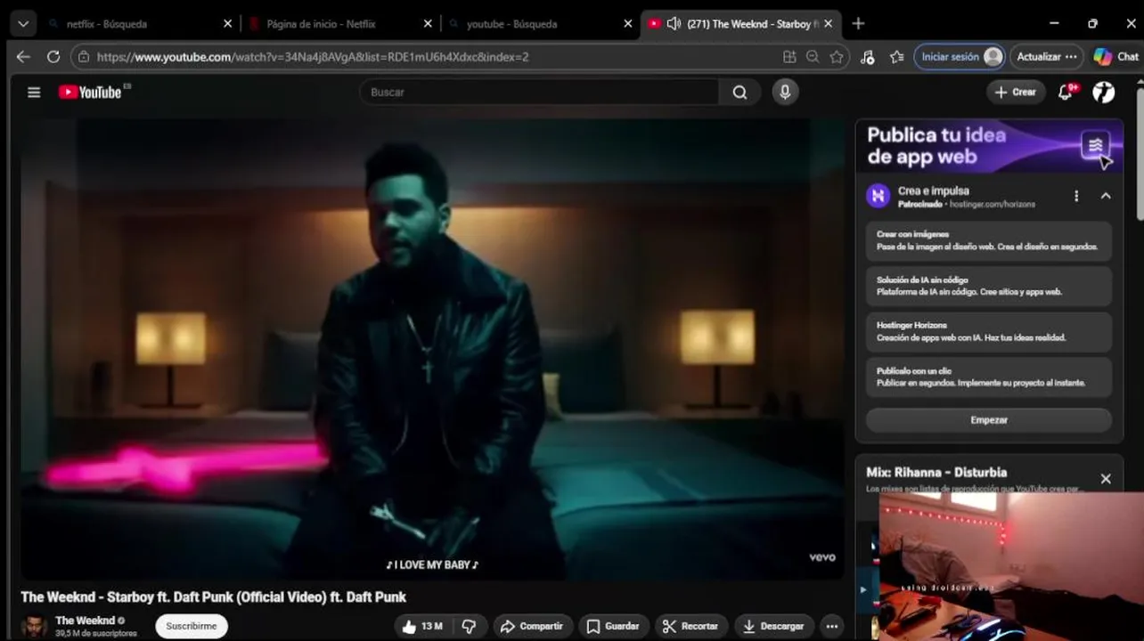Click Publica tu idea ad banner
The image size is (1144, 641).
pyautogui.click(x=989, y=146)
